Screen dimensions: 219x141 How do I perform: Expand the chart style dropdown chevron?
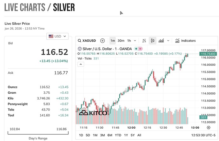[x=168, y=41]
